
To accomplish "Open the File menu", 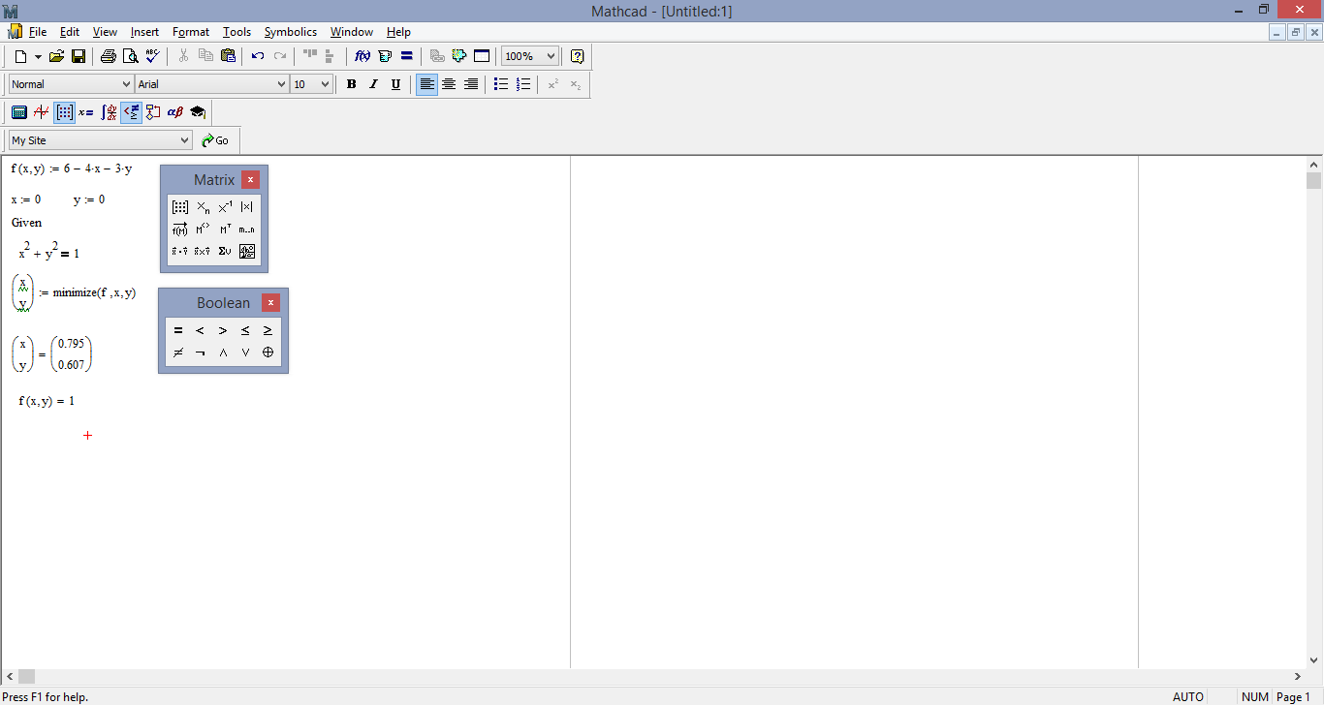I will pyautogui.click(x=38, y=32).
